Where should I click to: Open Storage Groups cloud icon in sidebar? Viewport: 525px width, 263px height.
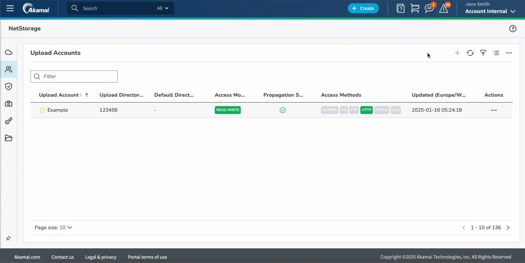pos(9,53)
